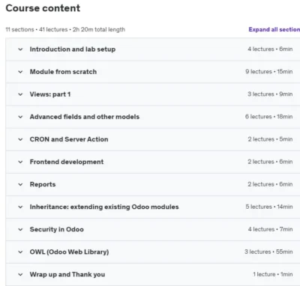Screen dimensions: 300x286
Task: Click chevron beside Inheritance section
Action: point(20,207)
